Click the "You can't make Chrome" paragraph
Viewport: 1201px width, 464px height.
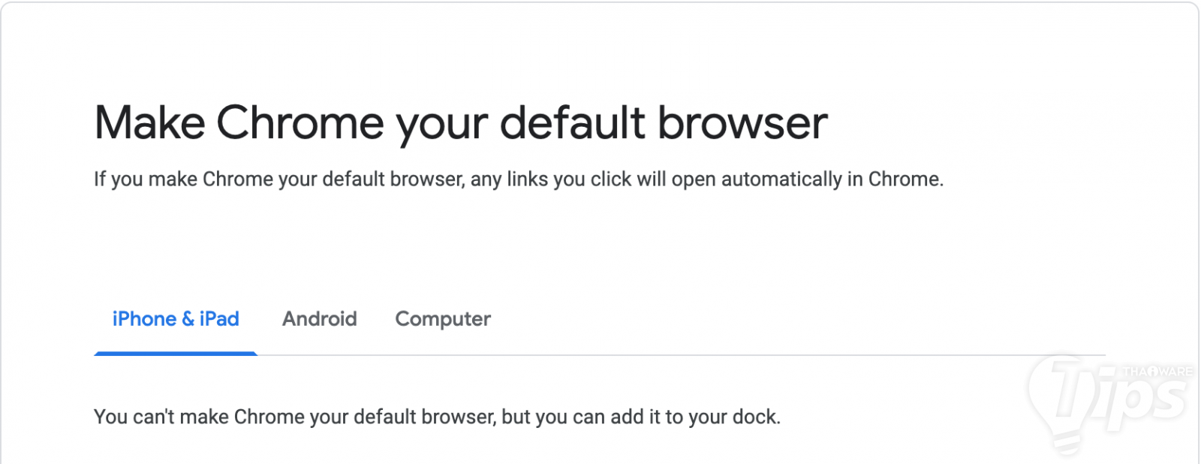click(437, 417)
